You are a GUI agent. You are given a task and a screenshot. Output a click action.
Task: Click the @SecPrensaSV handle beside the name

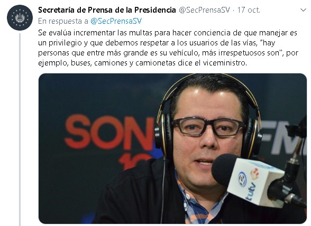pyautogui.click(x=204, y=10)
